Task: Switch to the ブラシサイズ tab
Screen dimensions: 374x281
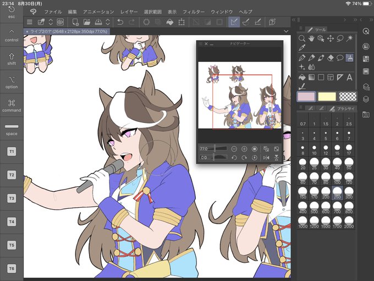Action: click(x=342, y=109)
